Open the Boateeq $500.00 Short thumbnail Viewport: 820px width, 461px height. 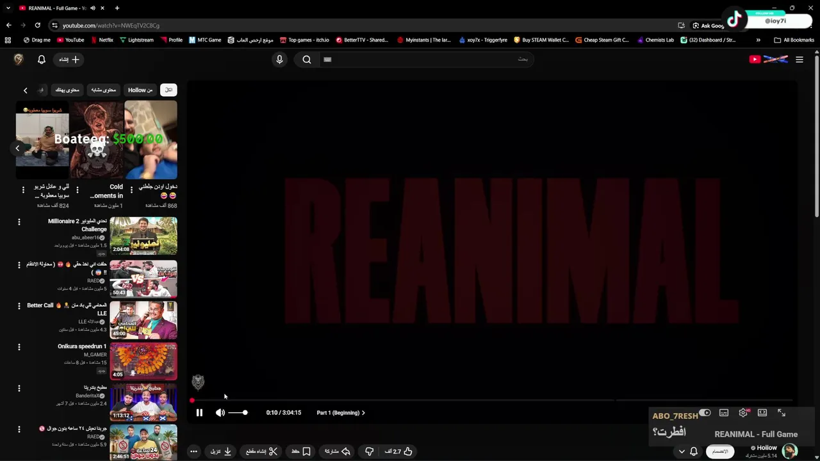pos(97,140)
